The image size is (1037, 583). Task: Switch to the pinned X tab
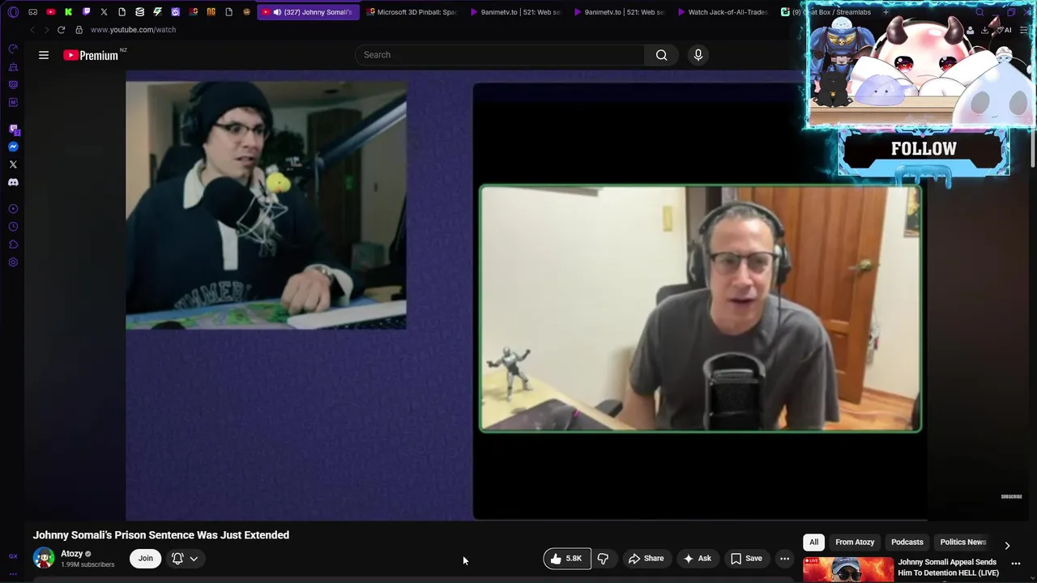[x=104, y=12]
